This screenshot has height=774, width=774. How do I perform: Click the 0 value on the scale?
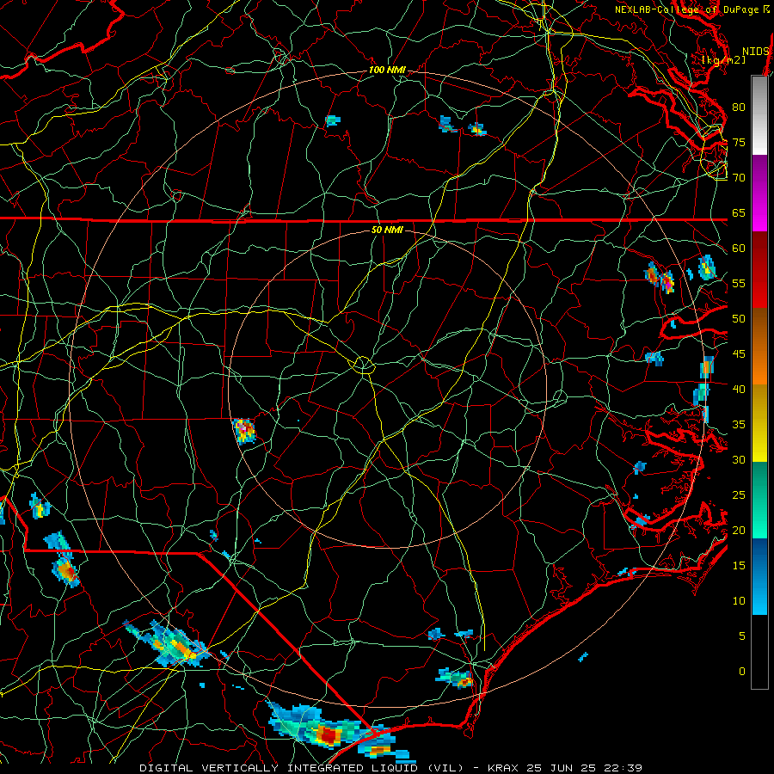pos(742,672)
